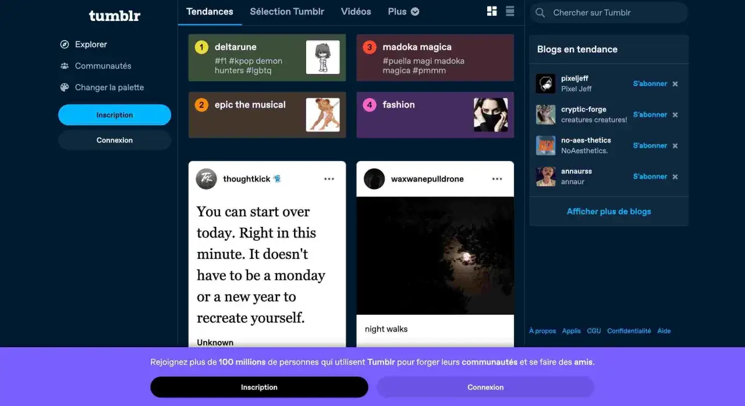Focus the Chercher sur Tumblr field
Image resolution: width=745 pixels, height=406 pixels.
(x=609, y=12)
